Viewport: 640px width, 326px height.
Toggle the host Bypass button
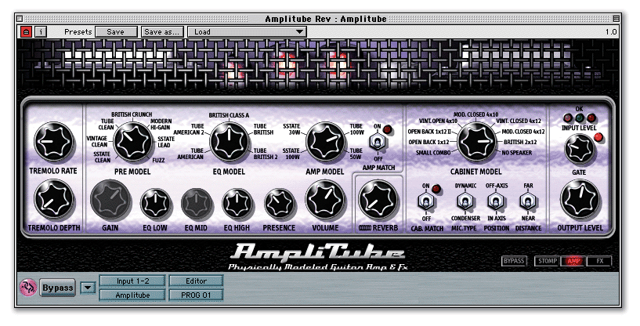pyautogui.click(x=57, y=288)
